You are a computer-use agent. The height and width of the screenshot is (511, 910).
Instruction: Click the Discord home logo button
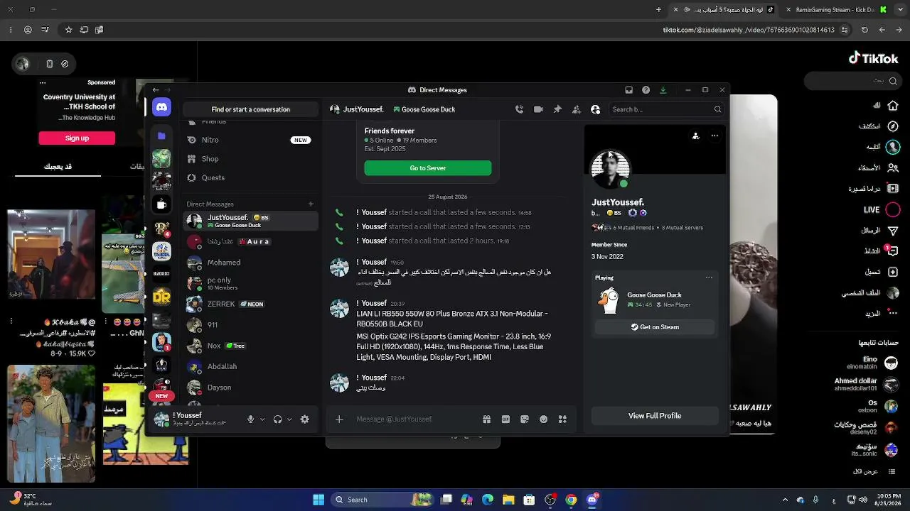tap(161, 107)
